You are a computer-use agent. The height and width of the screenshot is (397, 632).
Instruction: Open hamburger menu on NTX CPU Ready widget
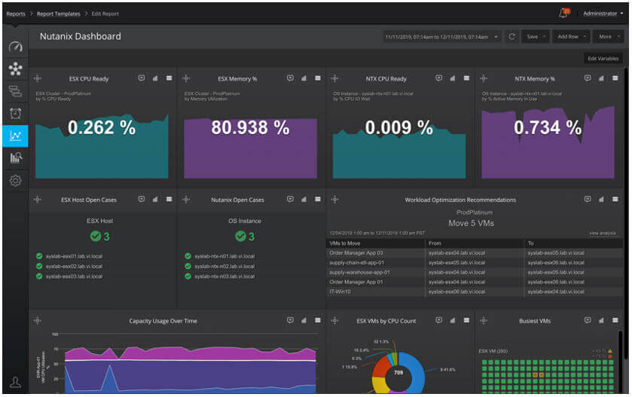point(467,78)
